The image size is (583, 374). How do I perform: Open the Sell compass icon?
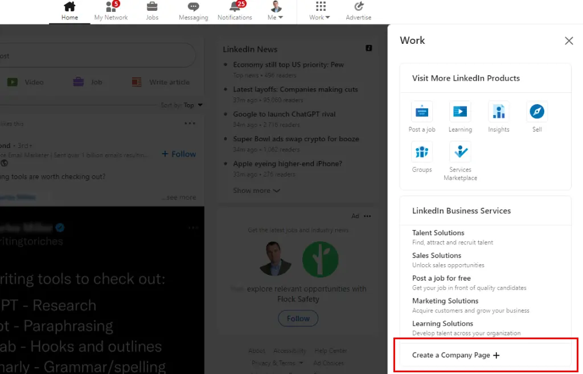(537, 112)
